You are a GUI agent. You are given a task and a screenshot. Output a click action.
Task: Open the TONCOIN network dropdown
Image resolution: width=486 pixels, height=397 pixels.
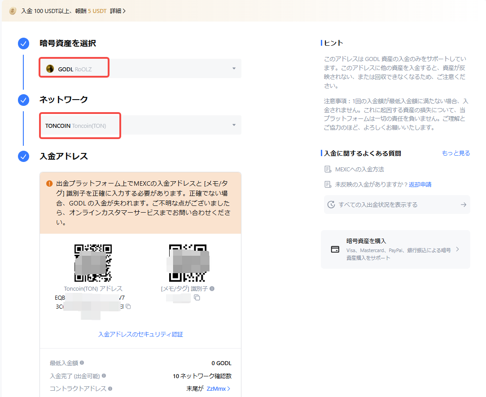[233, 125]
